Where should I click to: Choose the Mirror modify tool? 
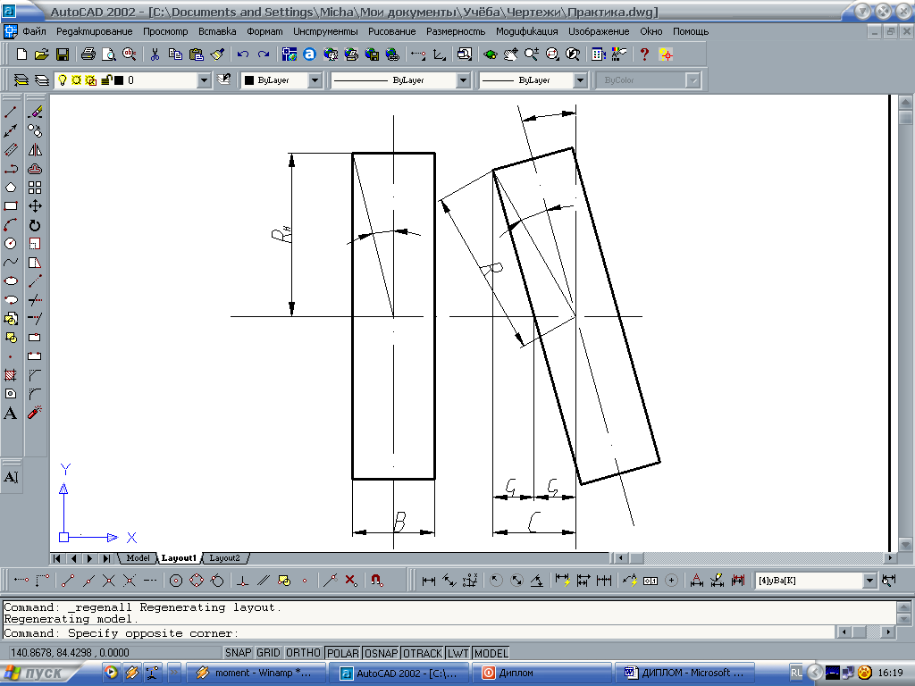tap(35, 150)
